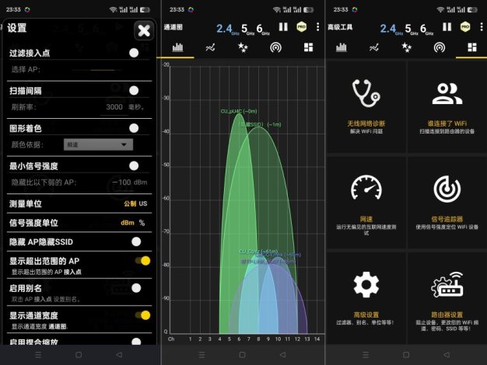Viewport: 487px width, 365px height.
Task: Open signal meter tab in channel graph screen
Action: coord(276,47)
